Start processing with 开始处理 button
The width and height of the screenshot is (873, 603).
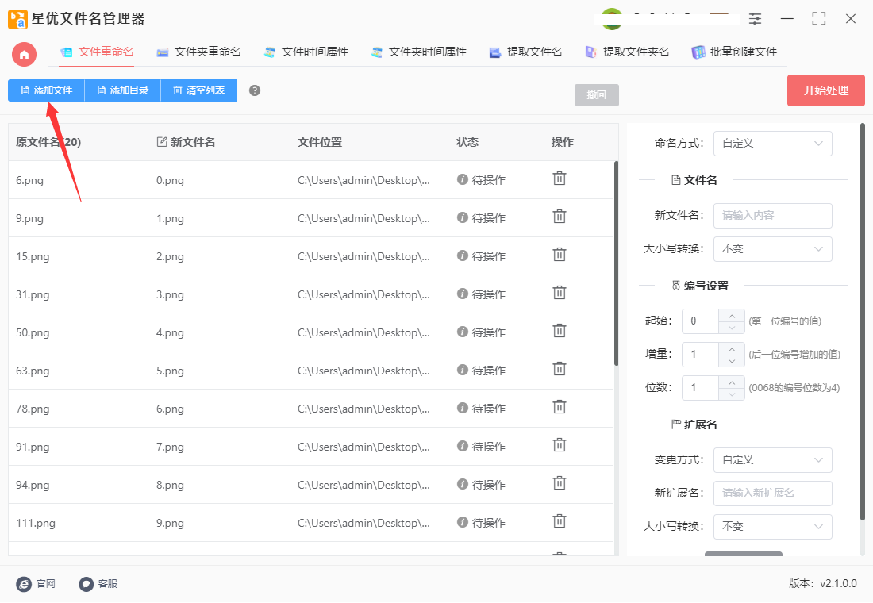(x=825, y=90)
